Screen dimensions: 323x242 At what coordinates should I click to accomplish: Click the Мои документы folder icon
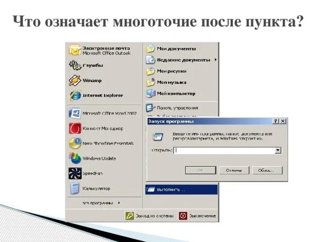point(150,49)
